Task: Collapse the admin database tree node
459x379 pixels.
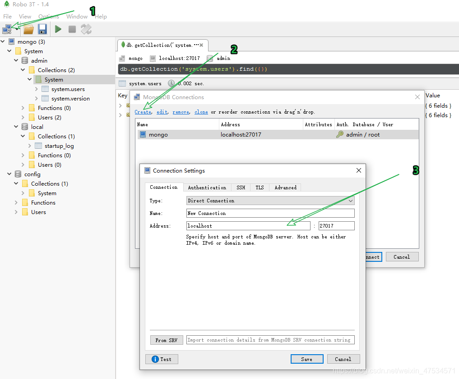Action: pyautogui.click(x=16, y=60)
